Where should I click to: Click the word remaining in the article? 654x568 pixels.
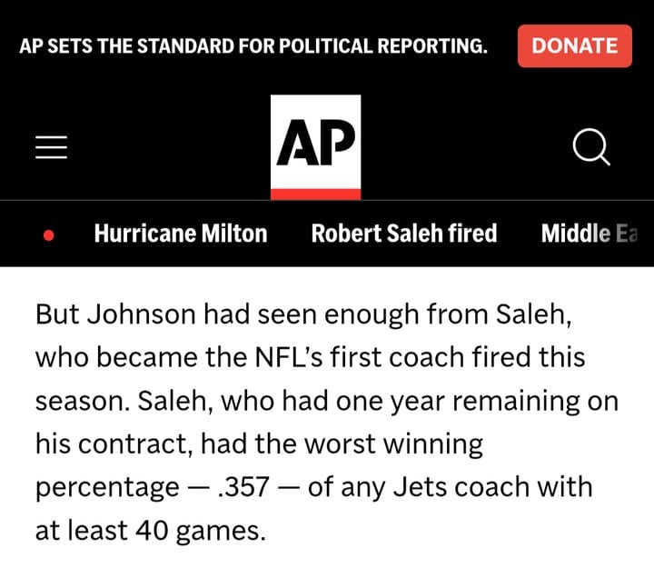click(516, 402)
